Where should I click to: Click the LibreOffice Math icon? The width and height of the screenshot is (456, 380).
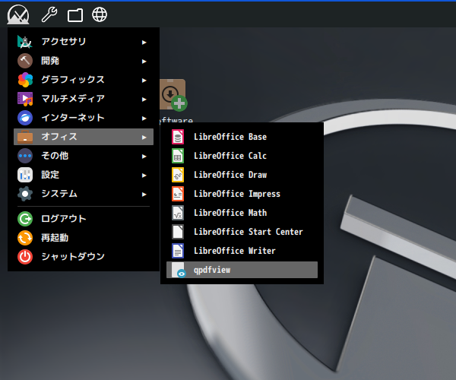click(178, 213)
